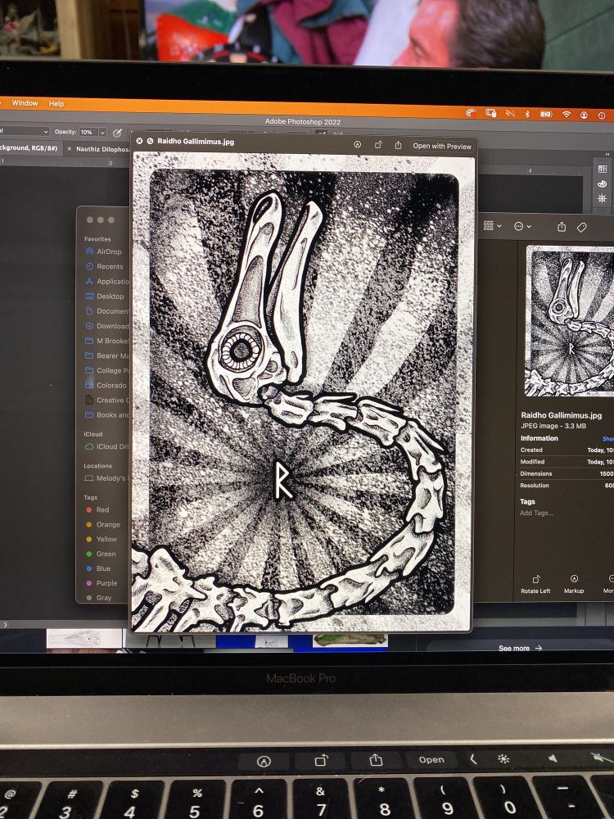
Task: Open Creative Cloud item in Finder sidebar
Action: tap(107, 400)
